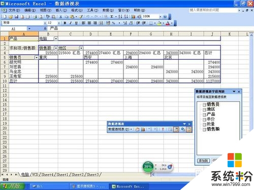Center cell text horizontally

89,23
